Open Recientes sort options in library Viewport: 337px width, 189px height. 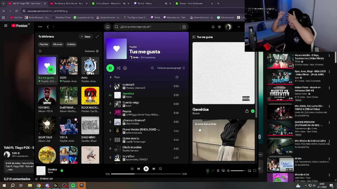click(92, 51)
